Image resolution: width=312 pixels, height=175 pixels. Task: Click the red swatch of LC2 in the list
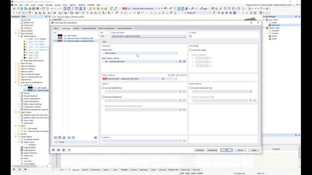point(60,38)
